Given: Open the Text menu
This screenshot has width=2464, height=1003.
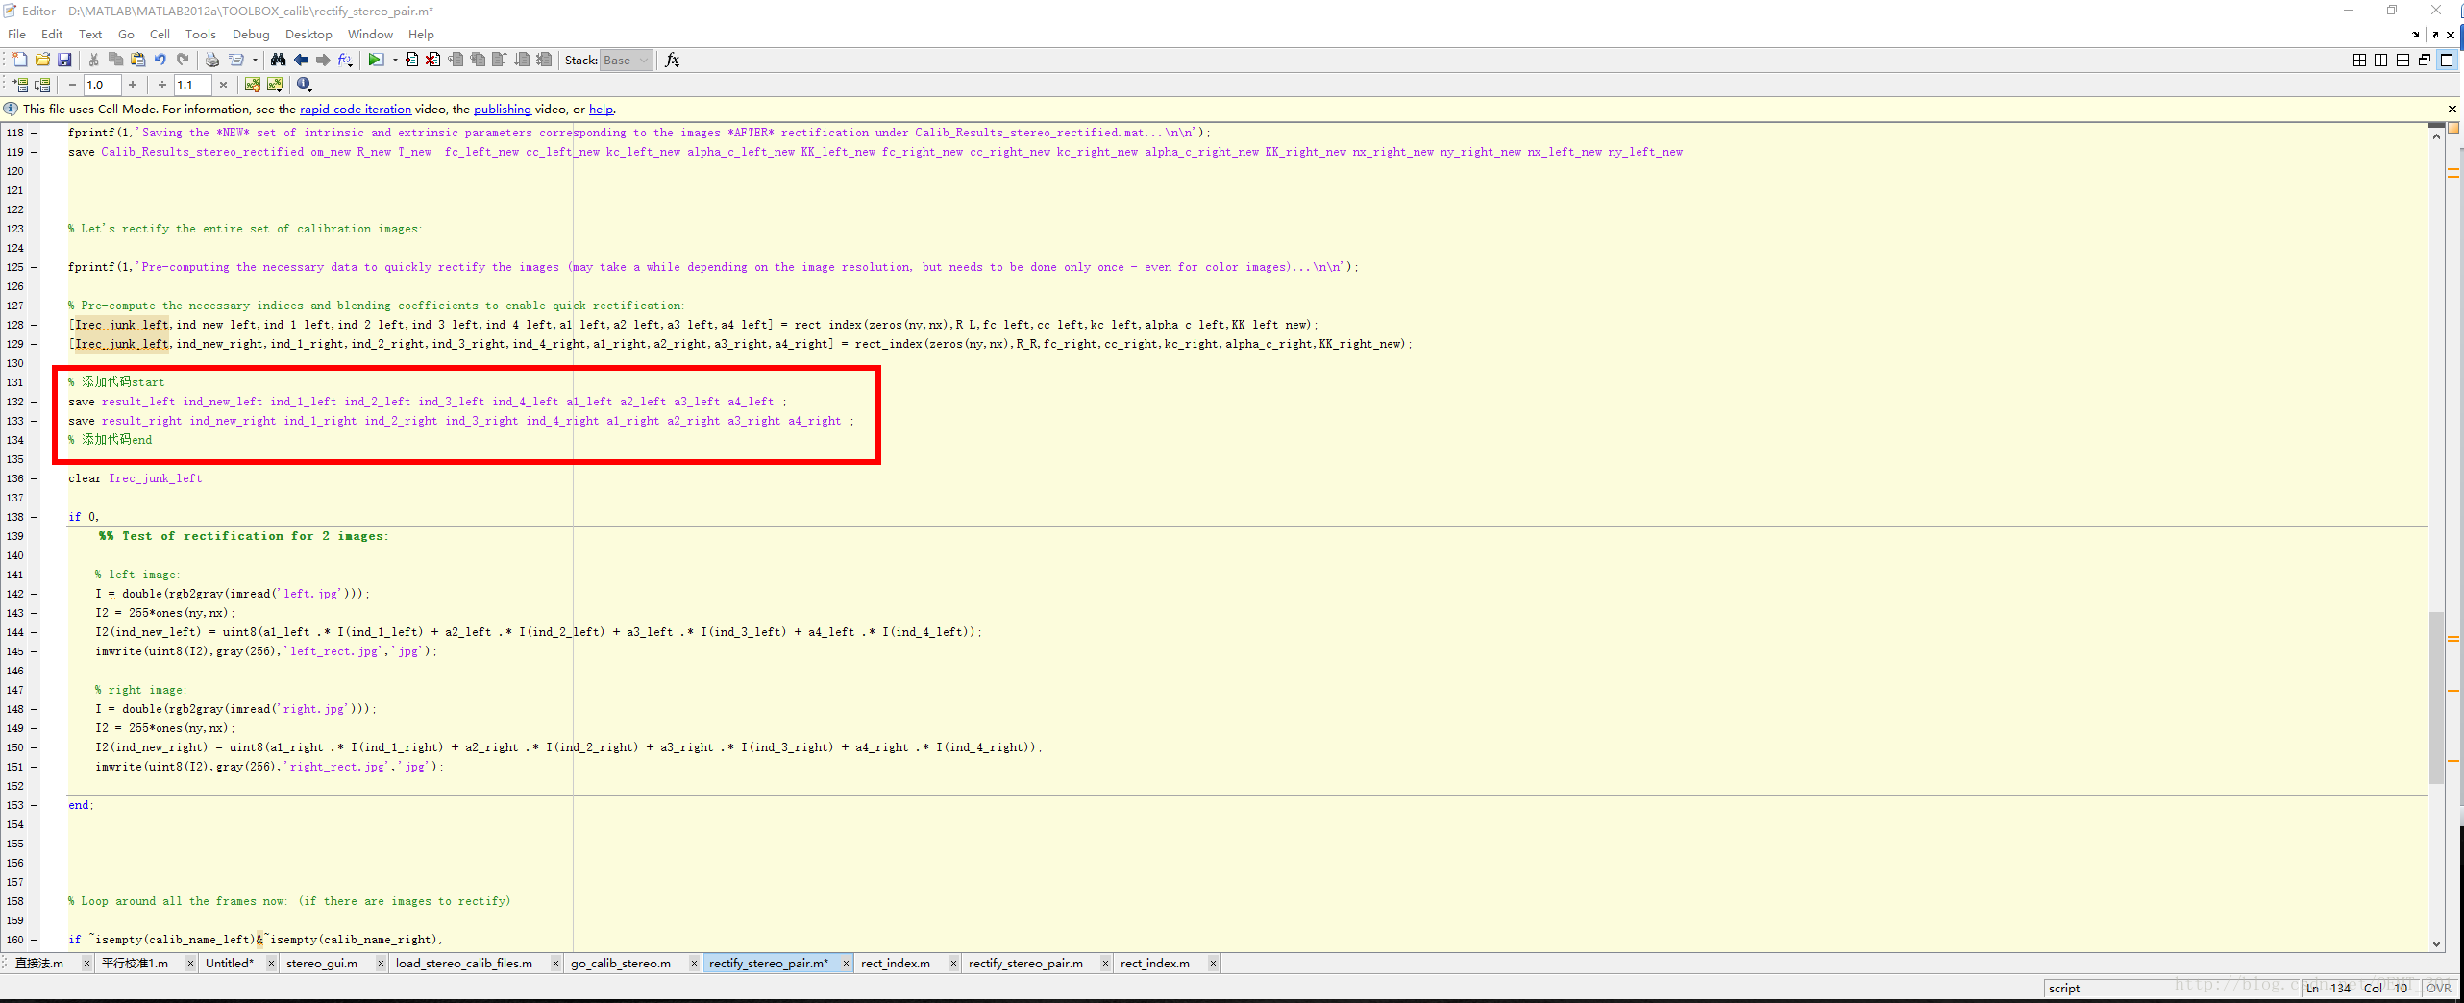Looking at the screenshot, I should (x=90, y=34).
